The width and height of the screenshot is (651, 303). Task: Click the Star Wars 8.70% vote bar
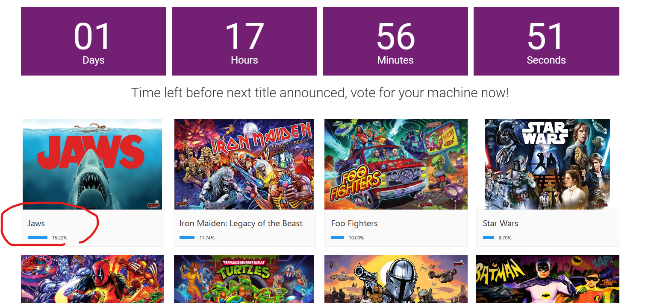(x=489, y=238)
